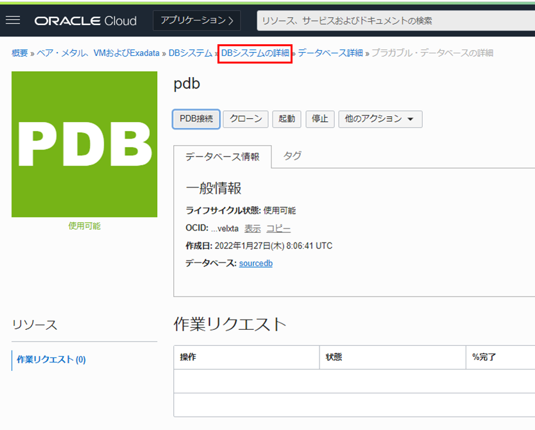
Task: Show the full OCID via 表示 link
Action: tap(252, 228)
